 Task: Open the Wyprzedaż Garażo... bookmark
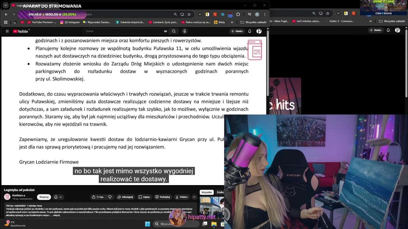coord(97,22)
